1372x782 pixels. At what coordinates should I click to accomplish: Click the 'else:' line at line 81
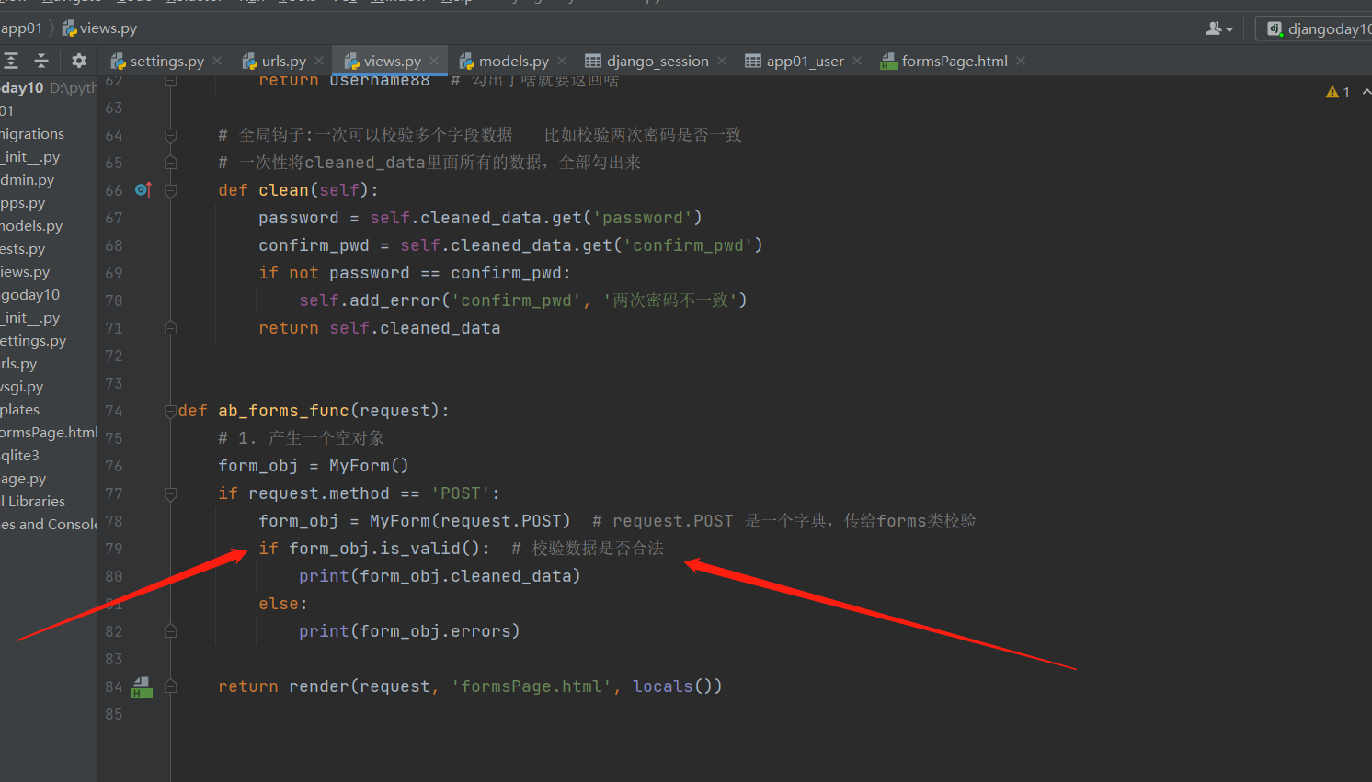[283, 604]
